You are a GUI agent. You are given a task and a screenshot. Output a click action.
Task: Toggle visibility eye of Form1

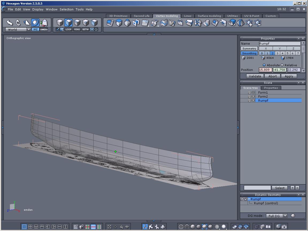point(253,93)
